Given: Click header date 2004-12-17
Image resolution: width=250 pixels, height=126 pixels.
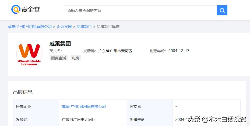Looking at the screenshot, I should 179,51.
